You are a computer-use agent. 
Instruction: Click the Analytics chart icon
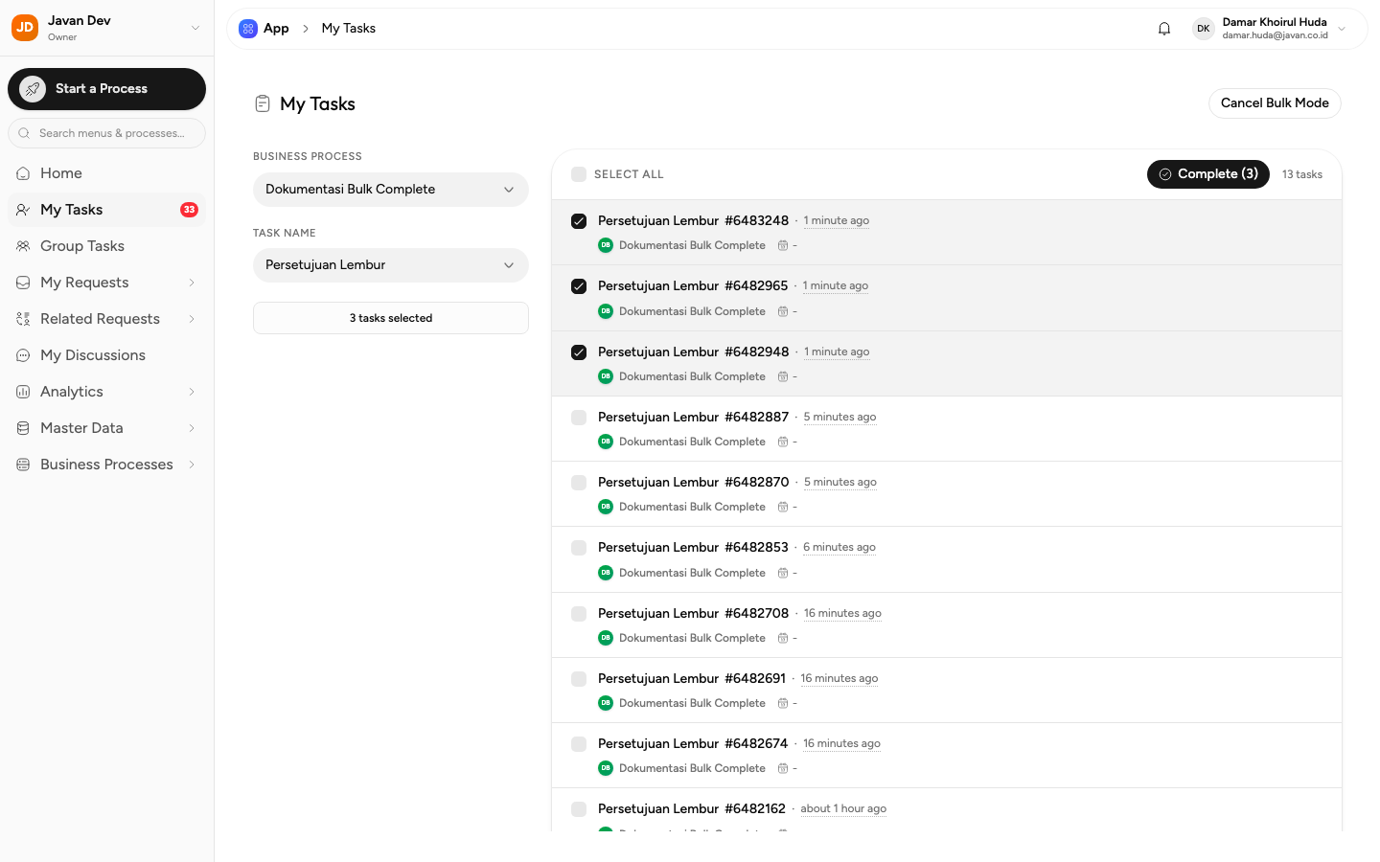(23, 392)
